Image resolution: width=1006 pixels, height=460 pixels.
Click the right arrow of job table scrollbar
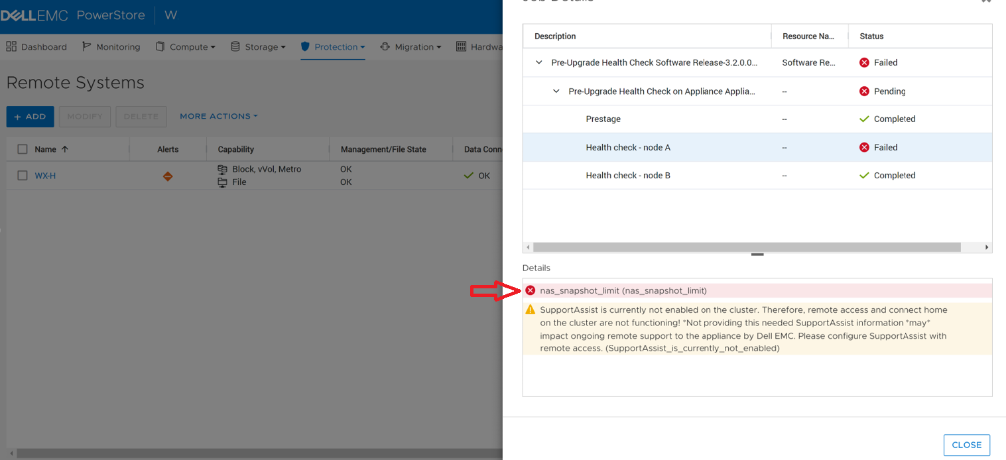click(987, 247)
